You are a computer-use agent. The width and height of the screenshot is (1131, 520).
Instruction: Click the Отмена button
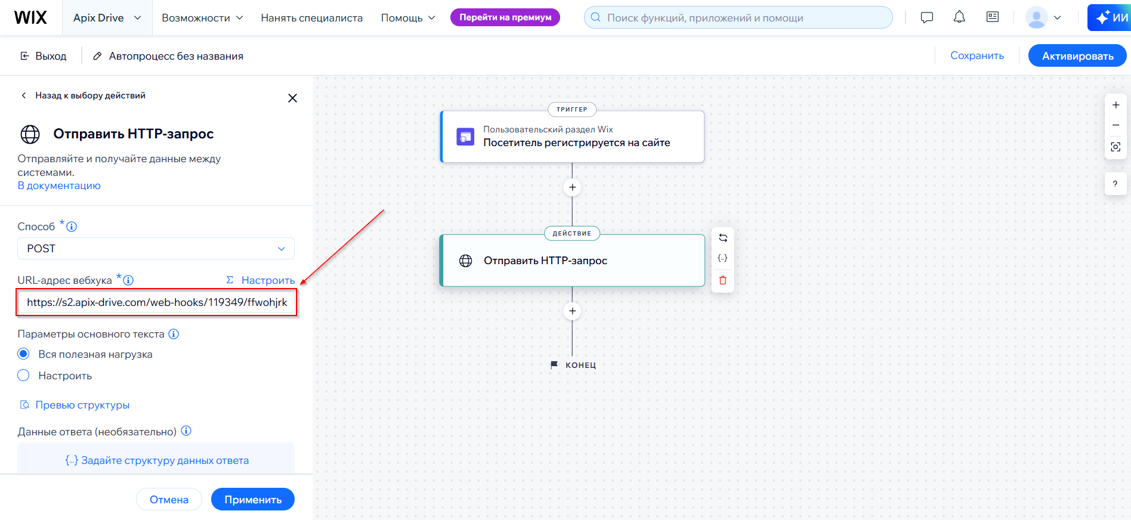click(169, 499)
